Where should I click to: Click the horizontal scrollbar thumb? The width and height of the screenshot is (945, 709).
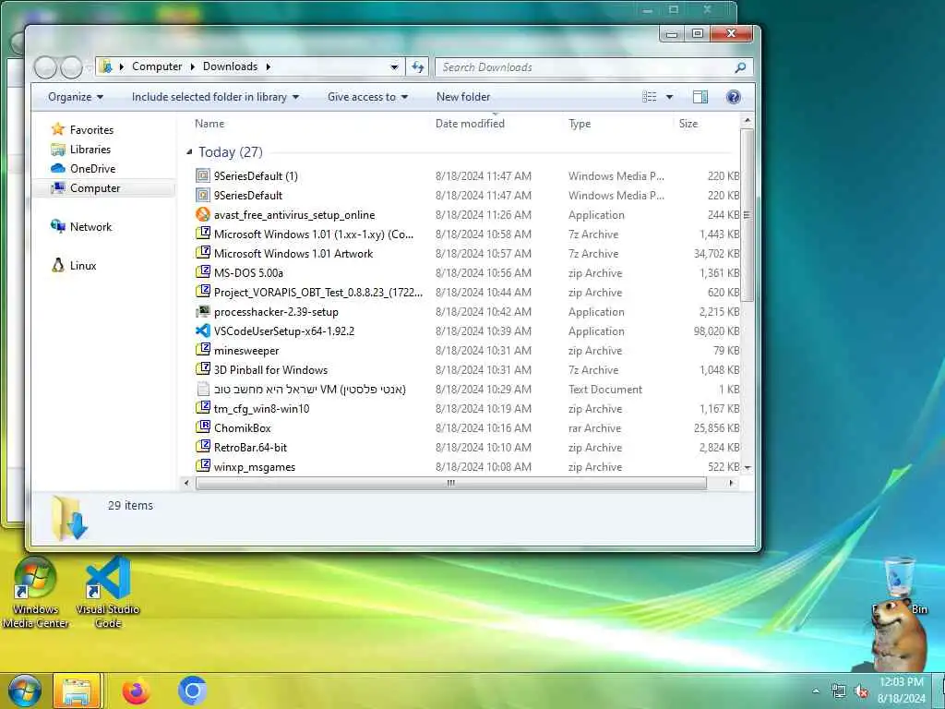[x=450, y=483]
